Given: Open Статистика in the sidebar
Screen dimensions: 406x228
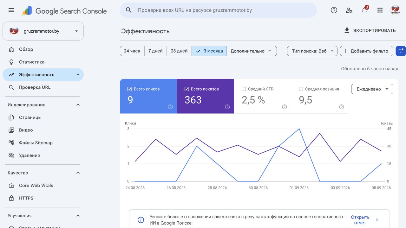Looking at the screenshot, I should (x=43, y=62).
